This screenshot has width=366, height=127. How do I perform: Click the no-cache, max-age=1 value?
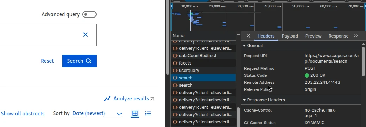point(321,113)
